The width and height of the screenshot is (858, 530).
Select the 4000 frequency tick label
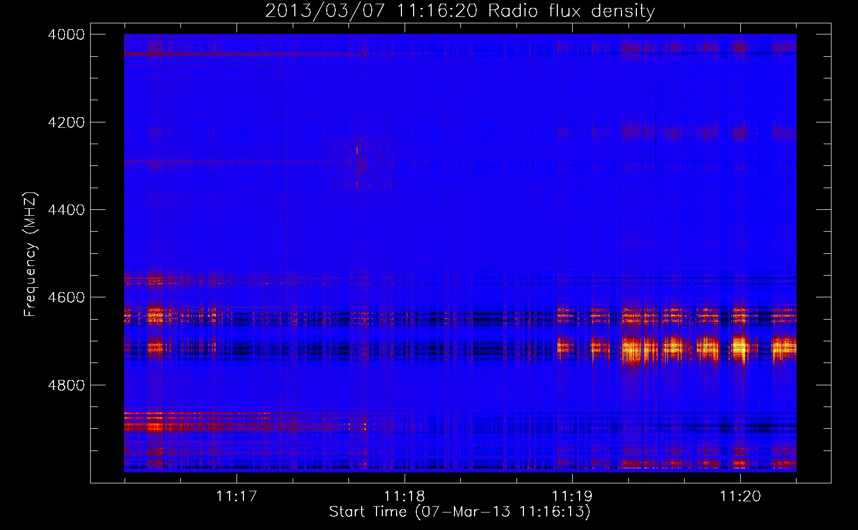[x=66, y=34]
